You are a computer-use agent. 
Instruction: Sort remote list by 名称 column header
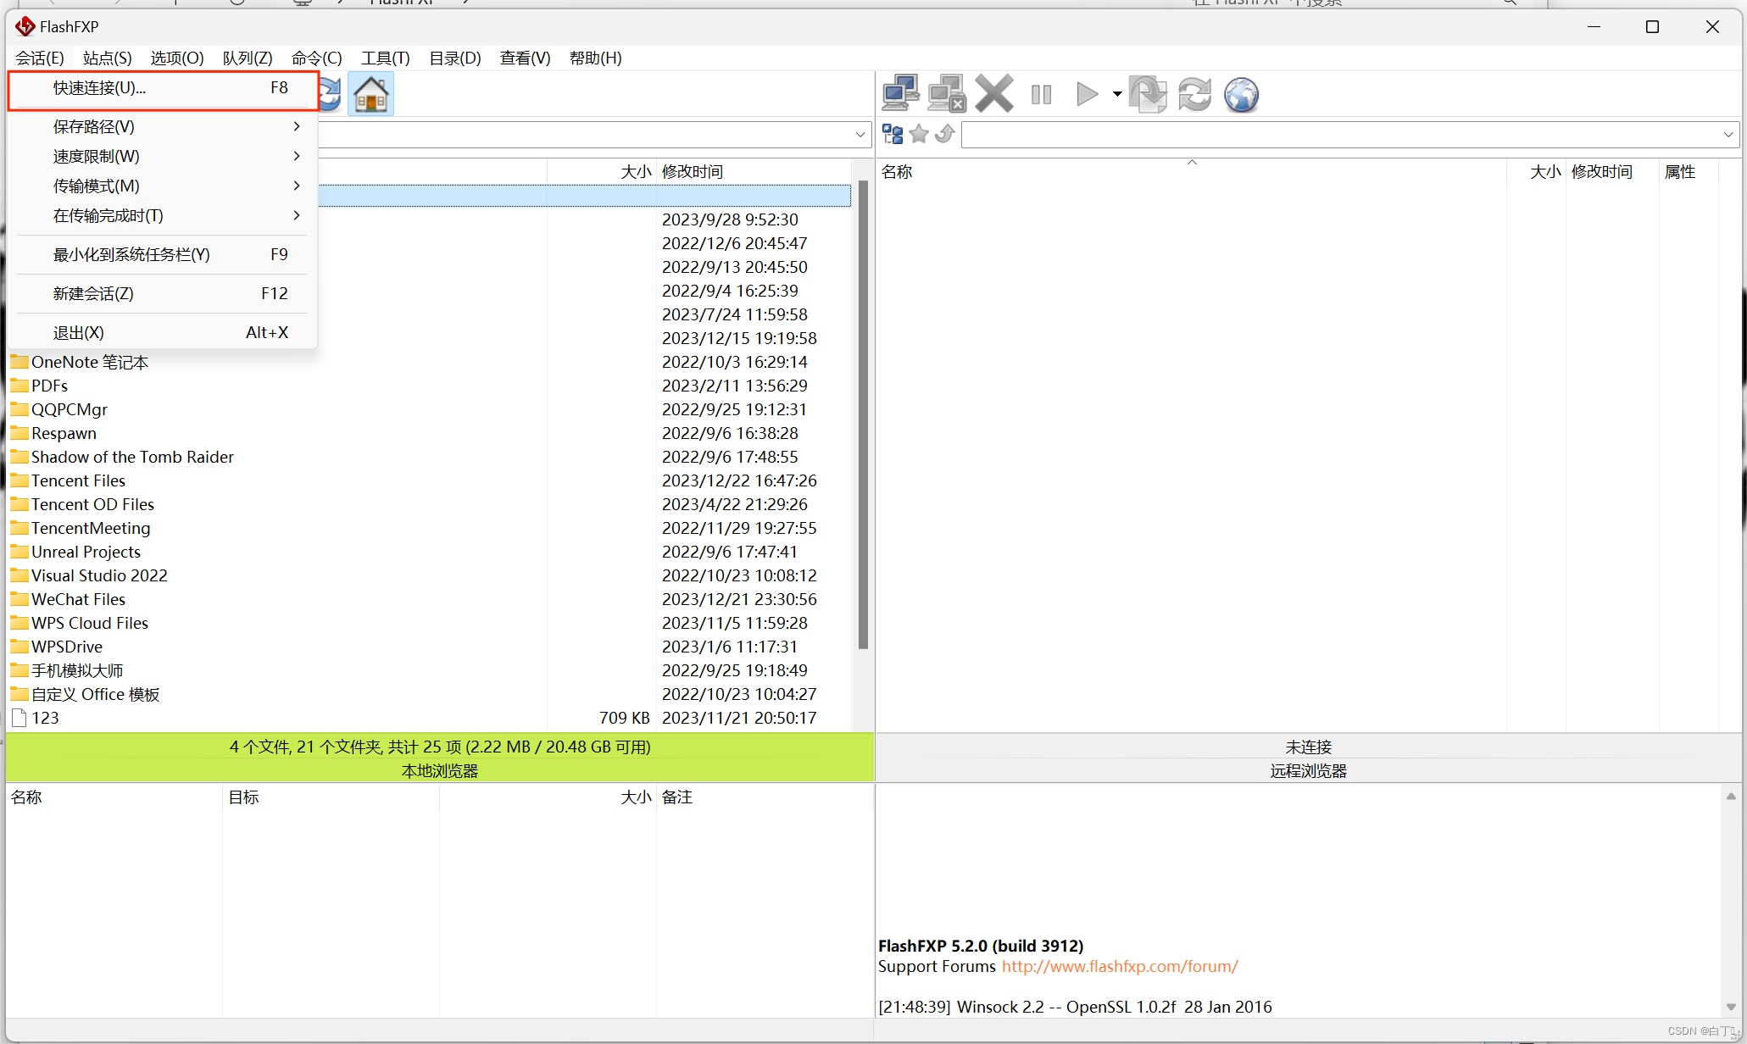click(1191, 171)
